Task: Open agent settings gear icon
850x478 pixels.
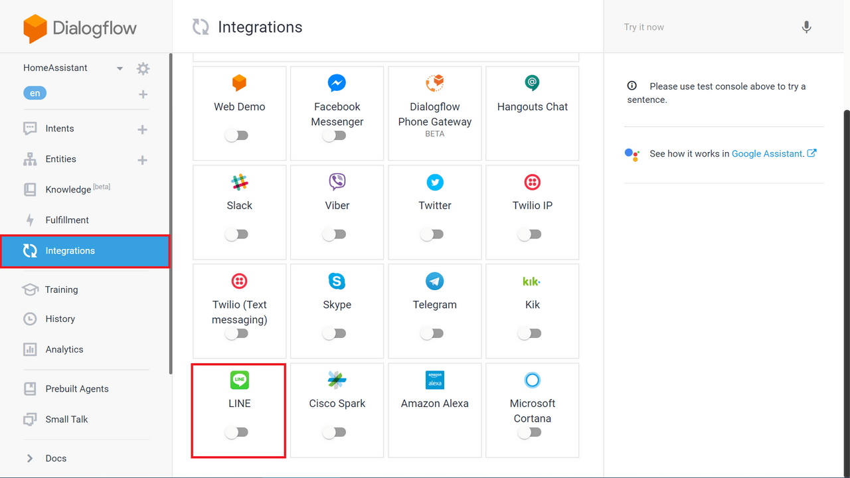Action: click(x=143, y=68)
